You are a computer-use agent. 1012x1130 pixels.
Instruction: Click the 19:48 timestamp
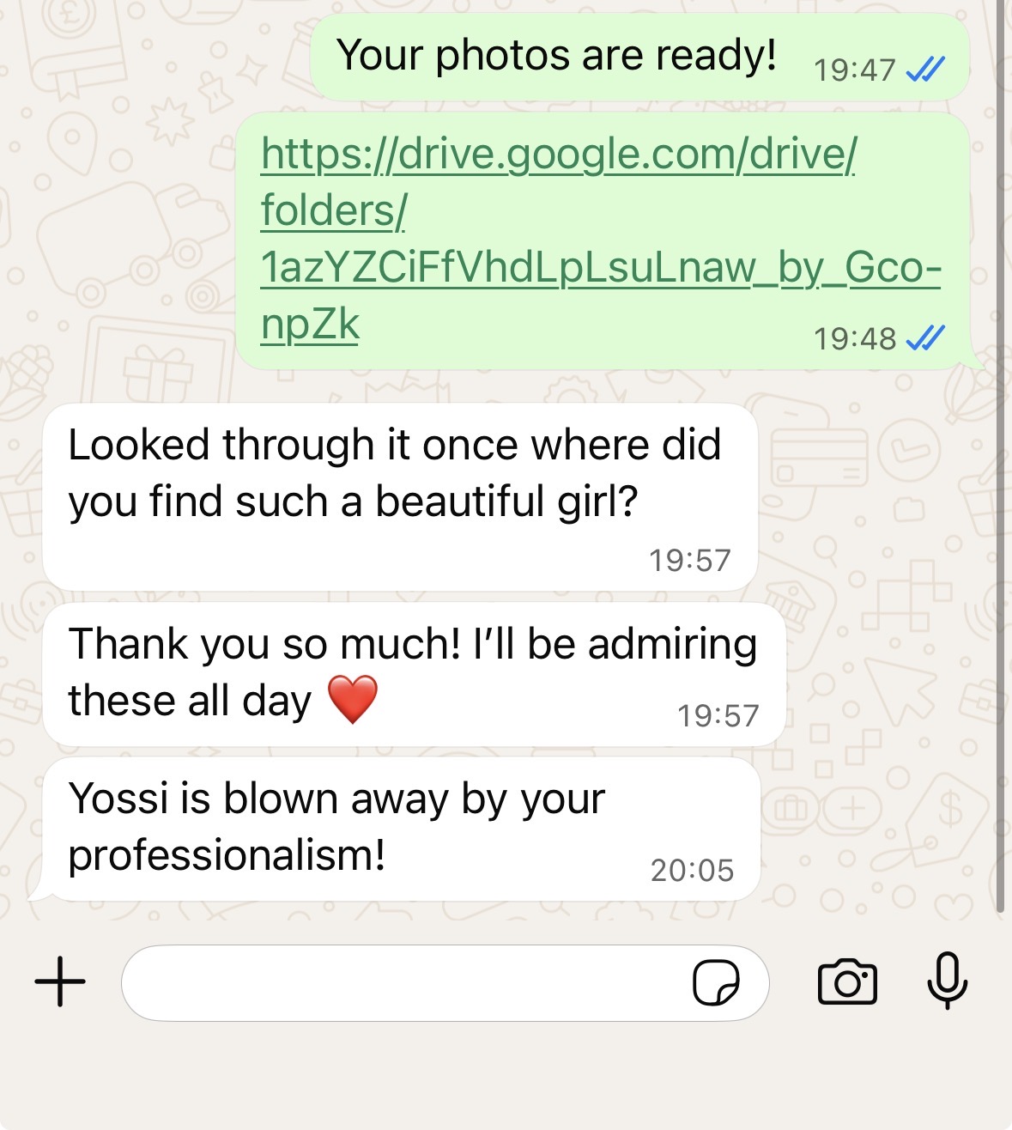click(855, 339)
